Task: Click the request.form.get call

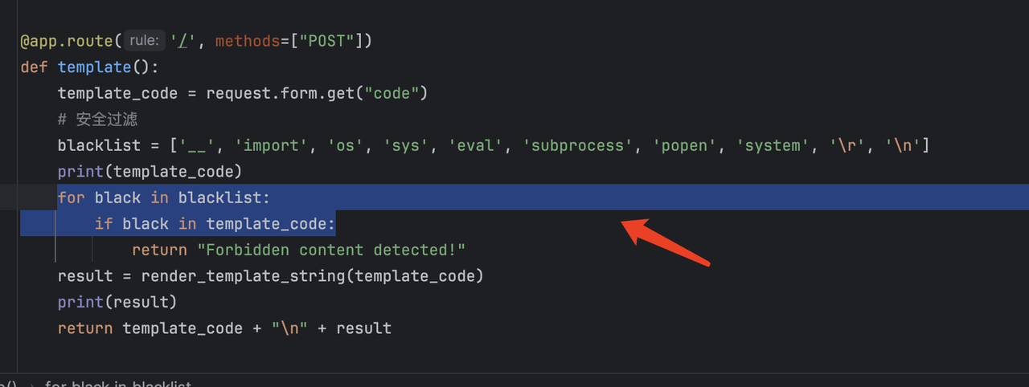Action: tap(280, 93)
